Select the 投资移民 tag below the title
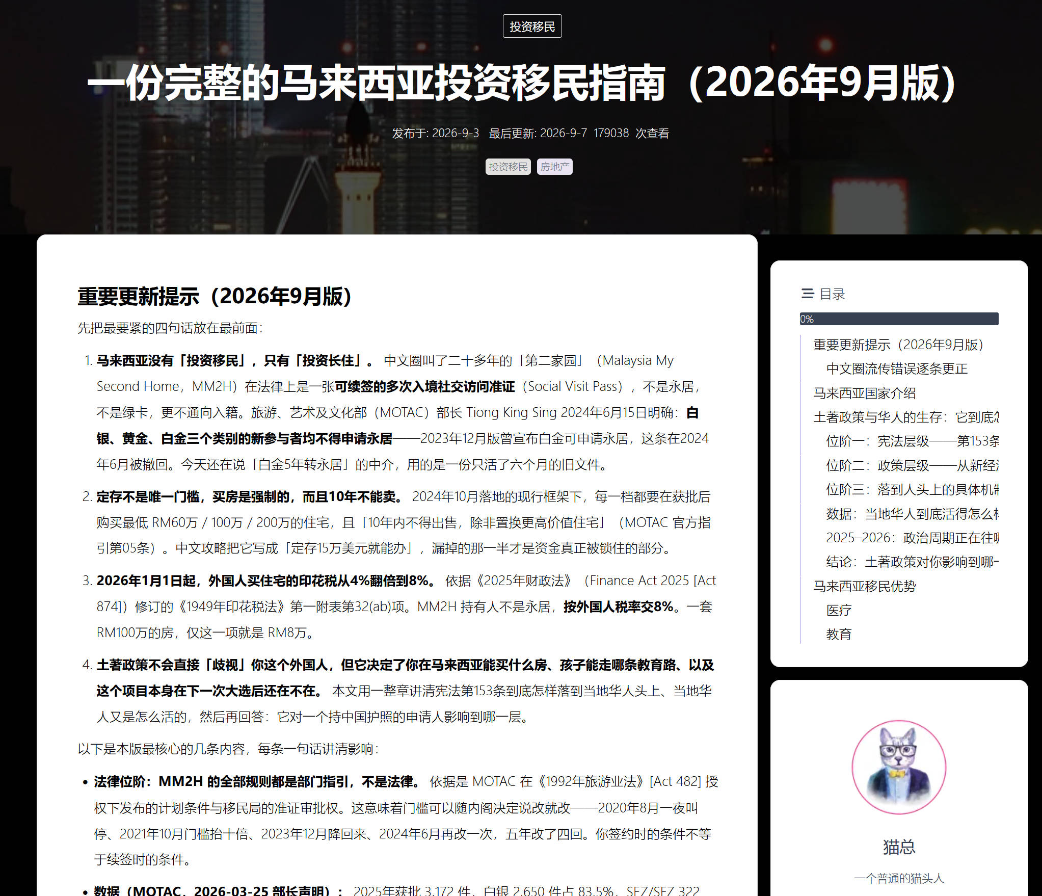The width and height of the screenshot is (1042, 896). 508,167
